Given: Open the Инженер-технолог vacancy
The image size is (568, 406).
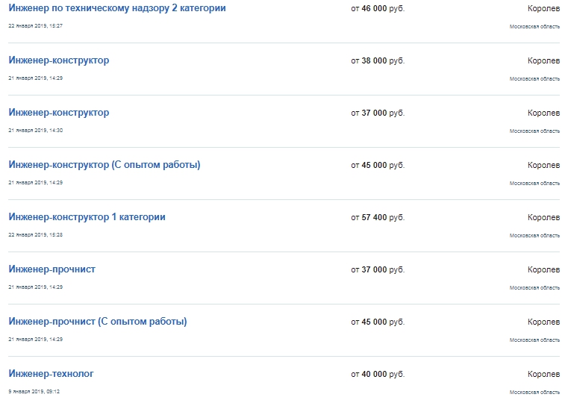Looking at the screenshot, I should pyautogui.click(x=51, y=374).
